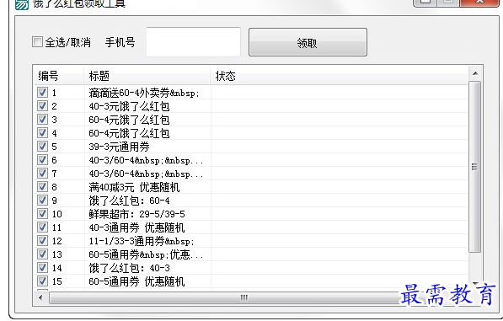Click the 编号 column header

click(59, 76)
